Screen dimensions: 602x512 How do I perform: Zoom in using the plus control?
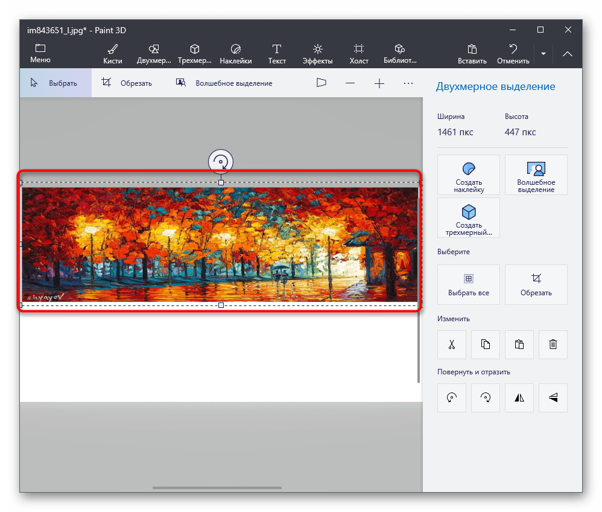[379, 83]
